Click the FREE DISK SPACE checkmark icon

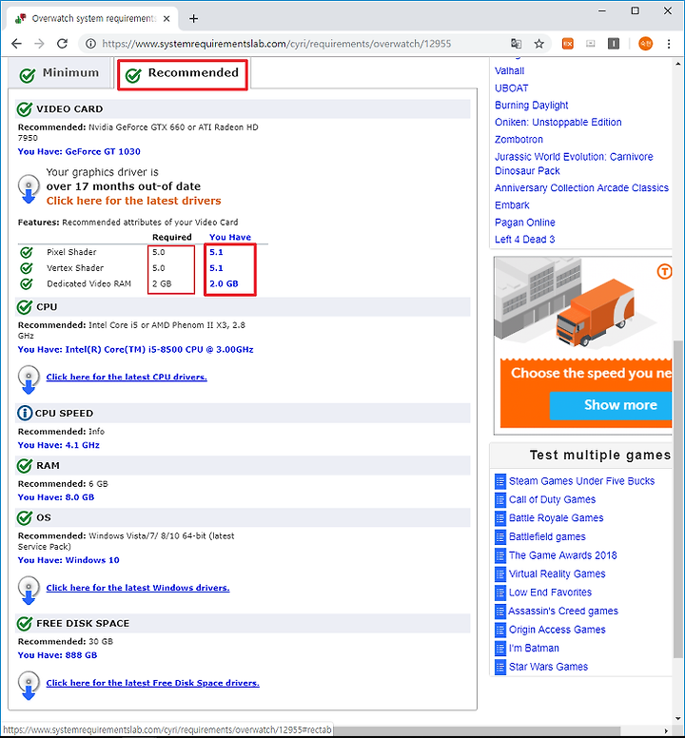(25, 623)
